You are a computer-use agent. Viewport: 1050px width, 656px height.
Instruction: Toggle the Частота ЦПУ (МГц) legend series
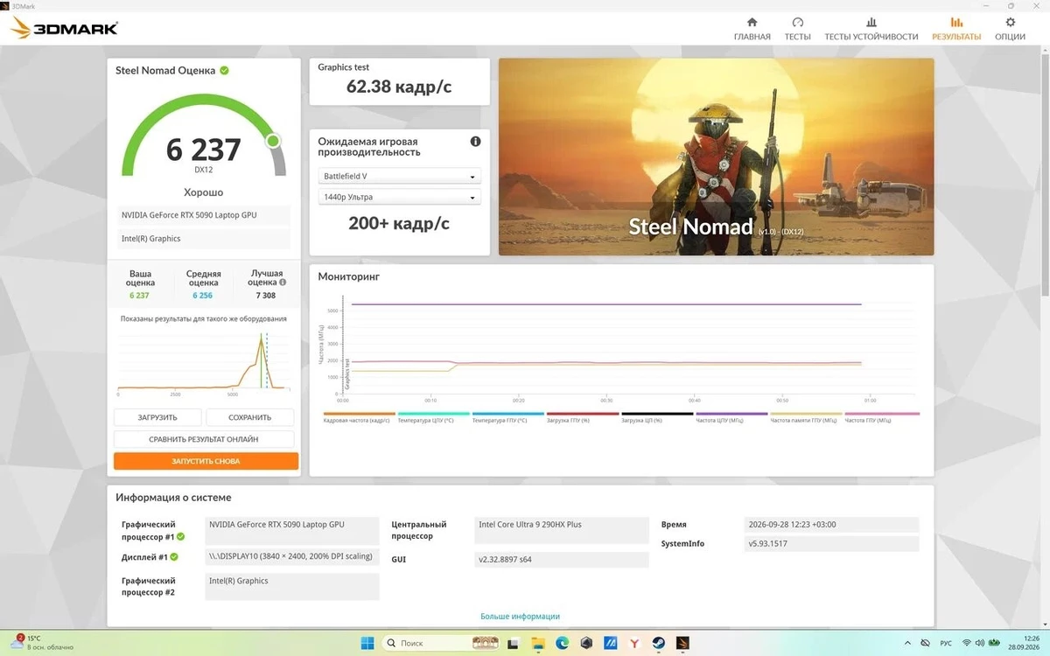(731, 417)
